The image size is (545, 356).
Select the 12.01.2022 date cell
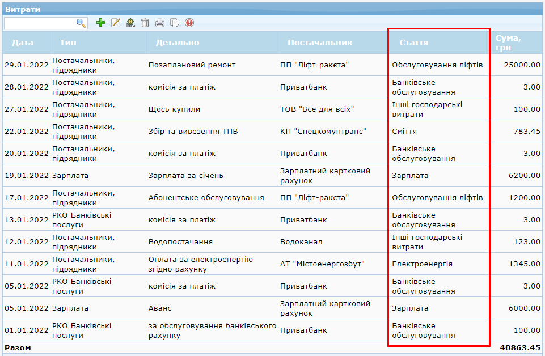click(27, 241)
